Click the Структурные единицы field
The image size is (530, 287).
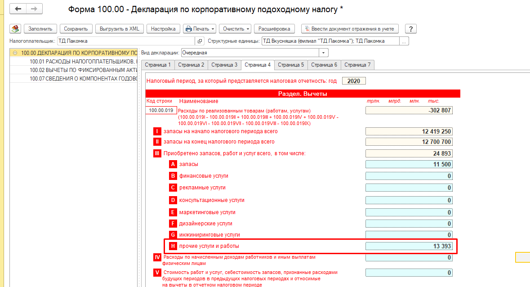pyautogui.click(x=330, y=41)
